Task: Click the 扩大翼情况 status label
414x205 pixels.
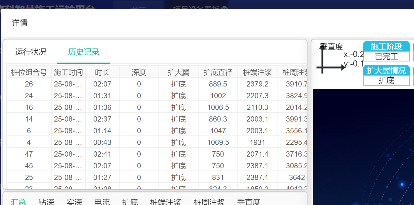Action: [x=386, y=70]
